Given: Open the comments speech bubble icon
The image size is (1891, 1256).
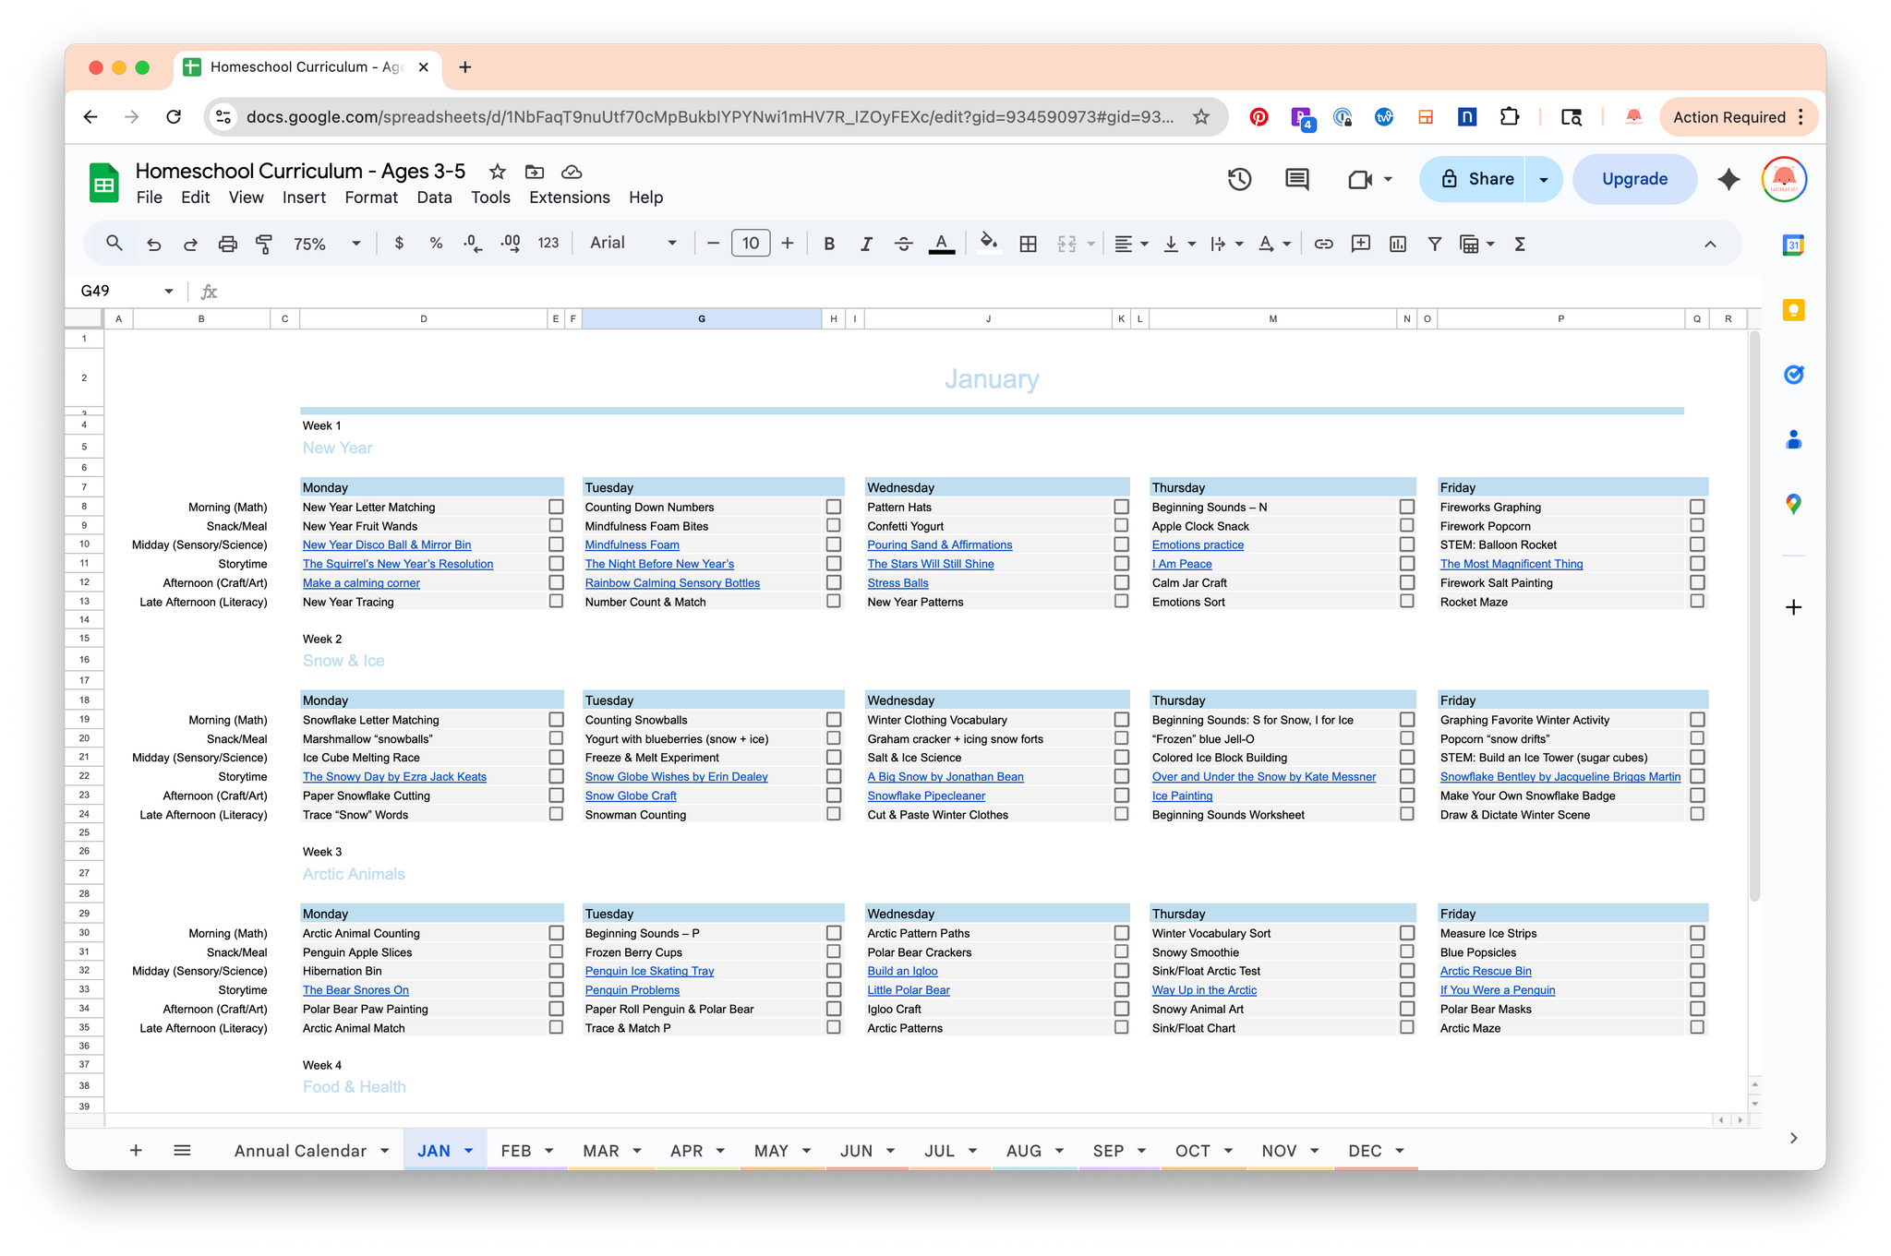Looking at the screenshot, I should coord(1296,179).
